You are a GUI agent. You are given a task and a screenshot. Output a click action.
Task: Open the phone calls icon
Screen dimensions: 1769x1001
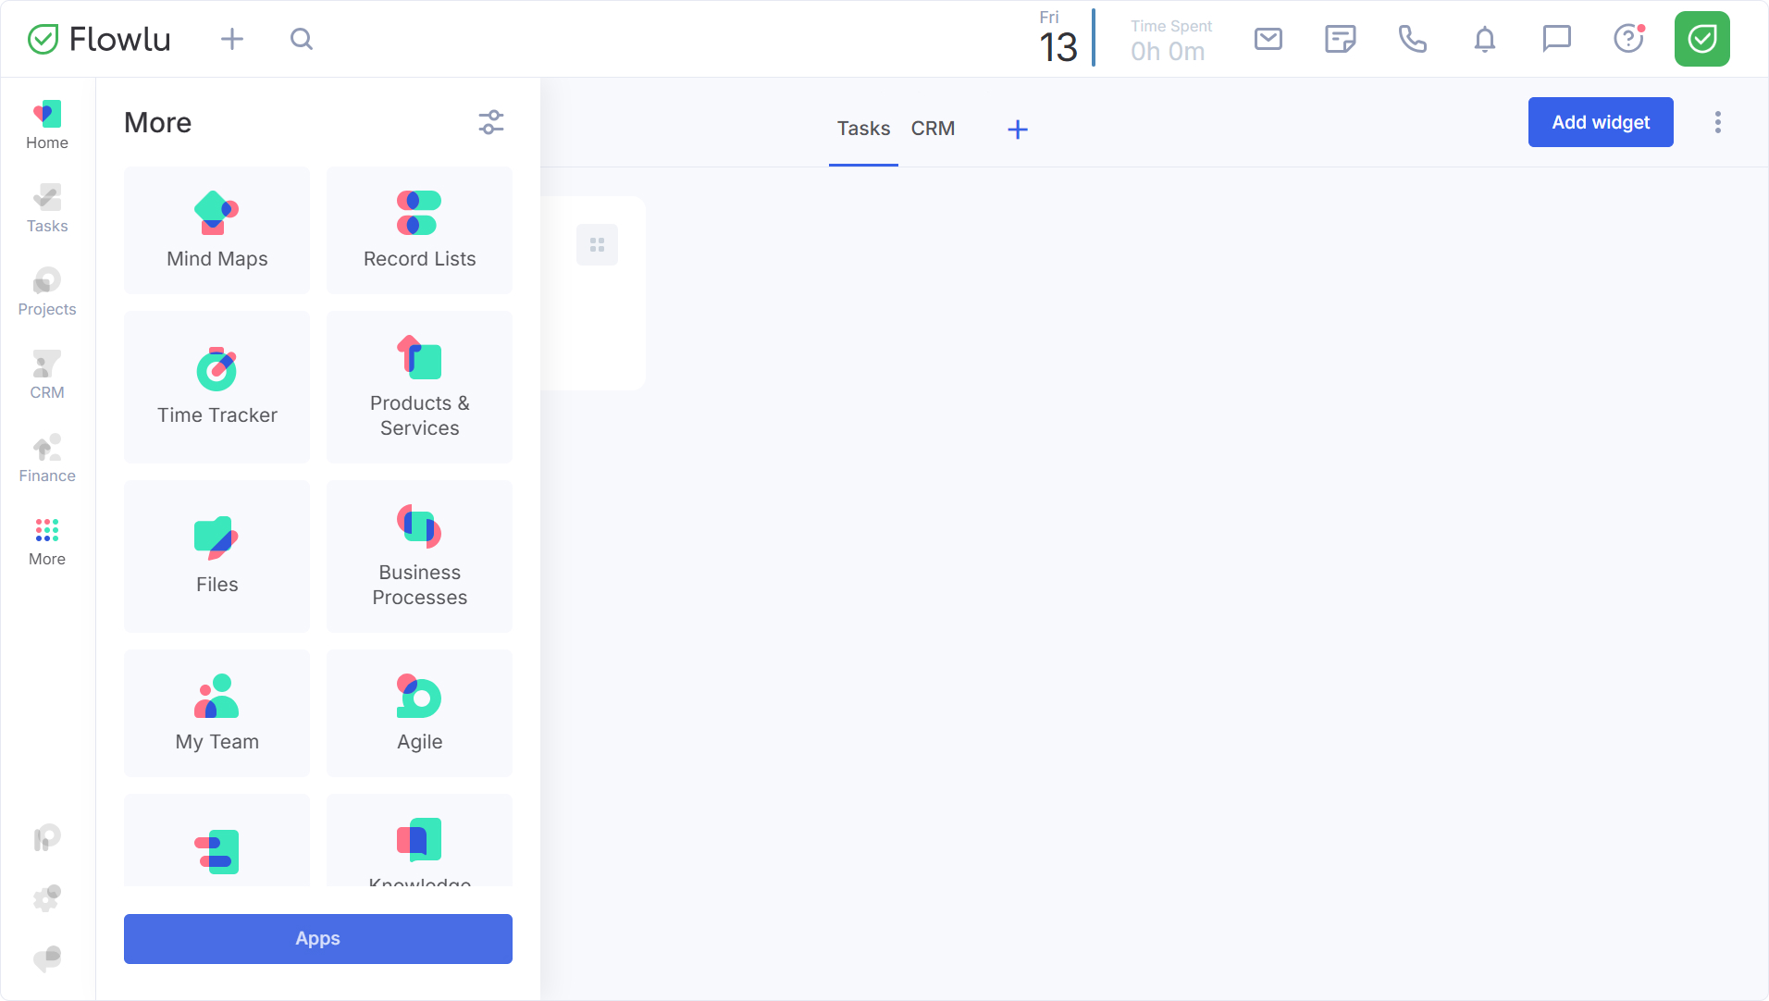click(1412, 39)
